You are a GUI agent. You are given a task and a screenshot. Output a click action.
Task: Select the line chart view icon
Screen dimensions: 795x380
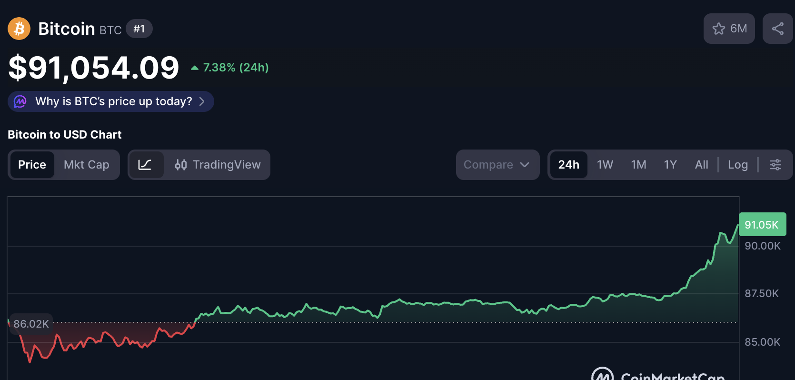tap(145, 165)
